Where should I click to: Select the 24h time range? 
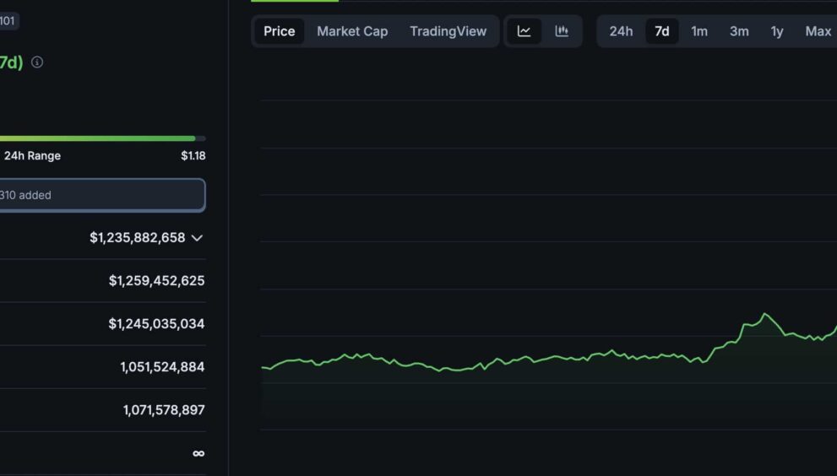point(621,31)
